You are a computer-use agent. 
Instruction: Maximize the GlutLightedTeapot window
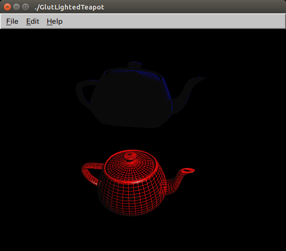[26, 7]
